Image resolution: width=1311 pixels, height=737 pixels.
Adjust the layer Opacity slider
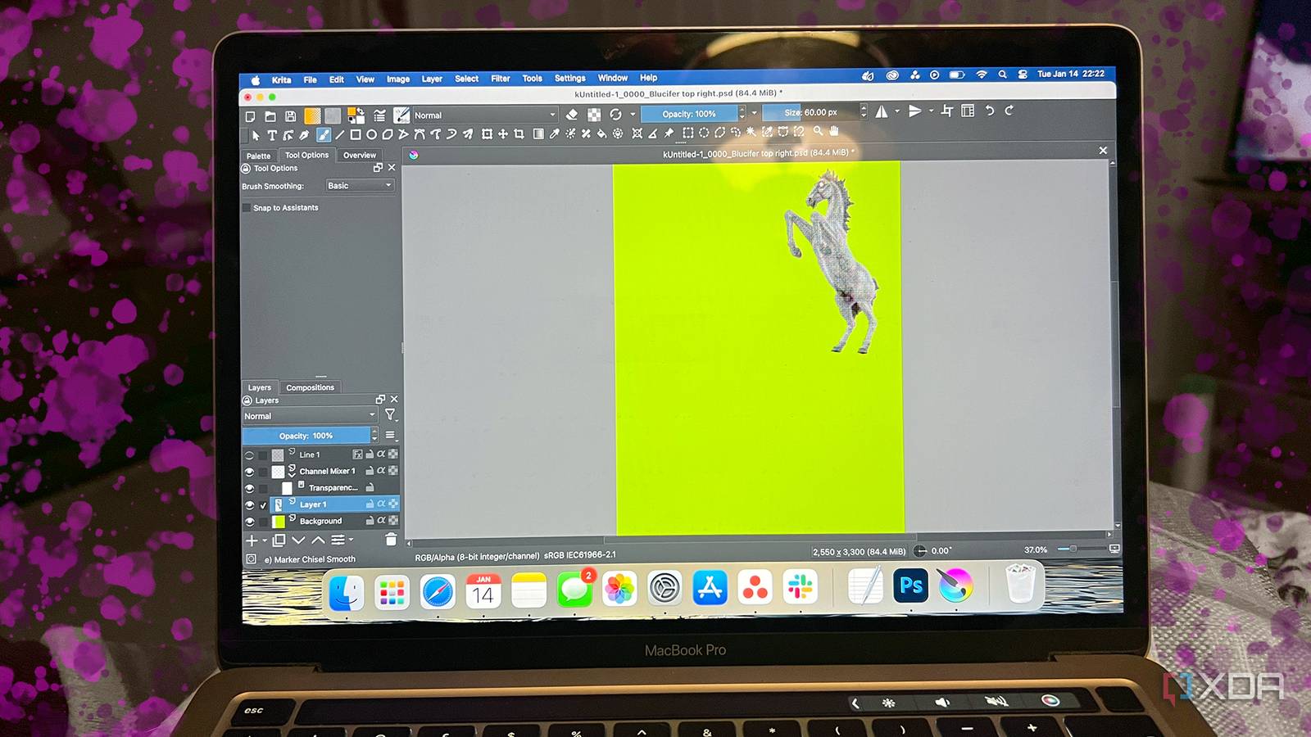(306, 436)
